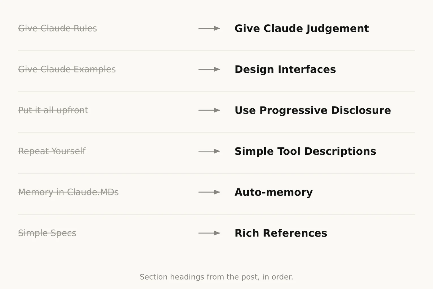This screenshot has width=433, height=289.
Task: Click the arrow next to Give Claude Judgement
Action: pyautogui.click(x=209, y=28)
